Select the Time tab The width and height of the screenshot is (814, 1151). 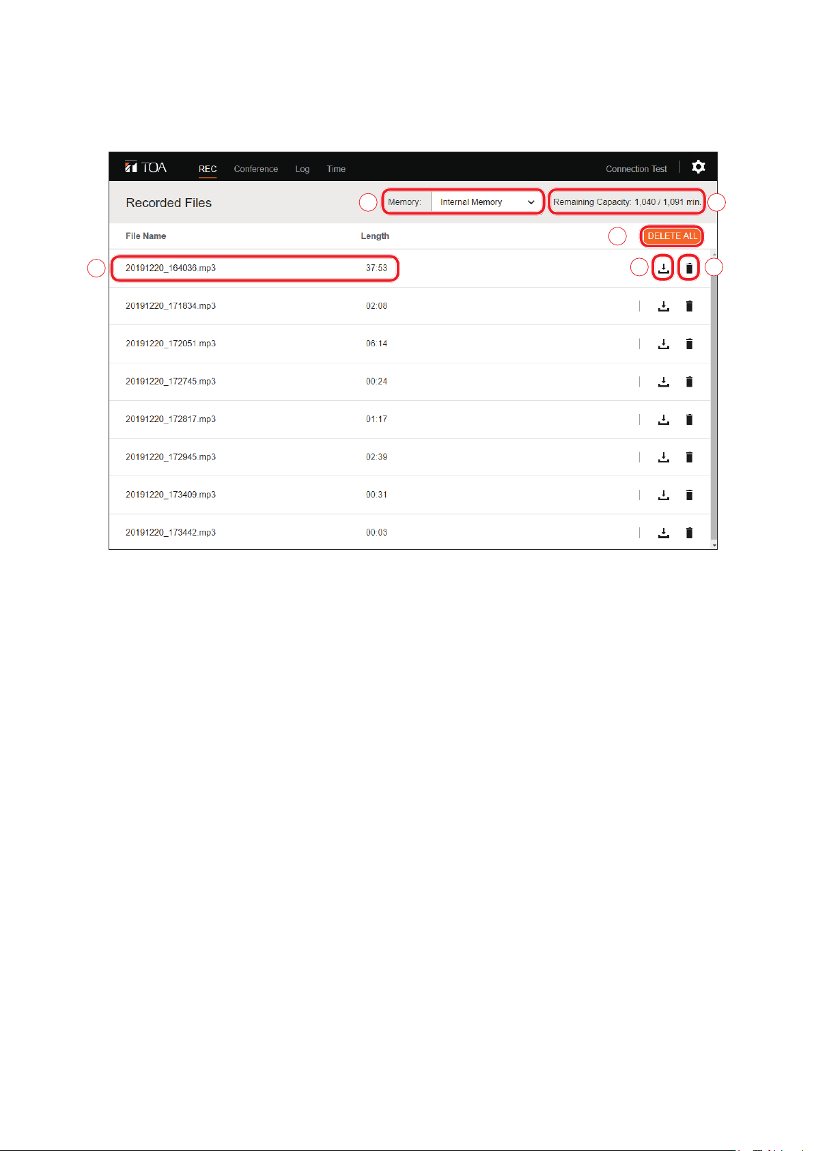pos(336,169)
